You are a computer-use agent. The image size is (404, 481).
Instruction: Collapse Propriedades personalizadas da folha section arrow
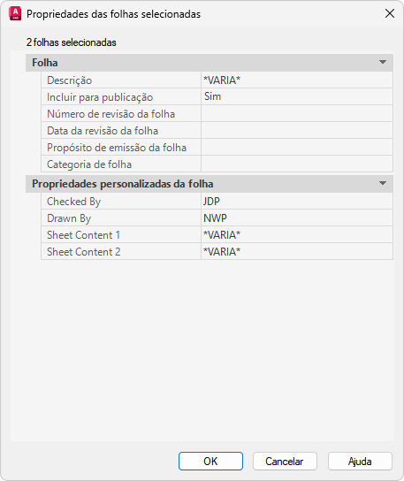tap(383, 183)
